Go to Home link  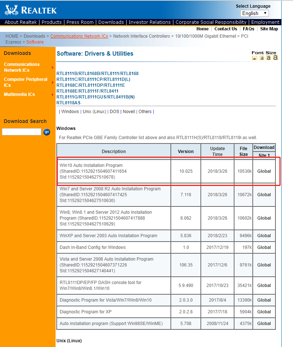point(202,29)
